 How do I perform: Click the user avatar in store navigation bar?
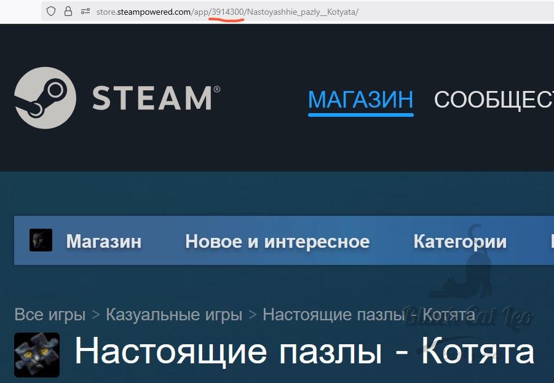pos(41,240)
